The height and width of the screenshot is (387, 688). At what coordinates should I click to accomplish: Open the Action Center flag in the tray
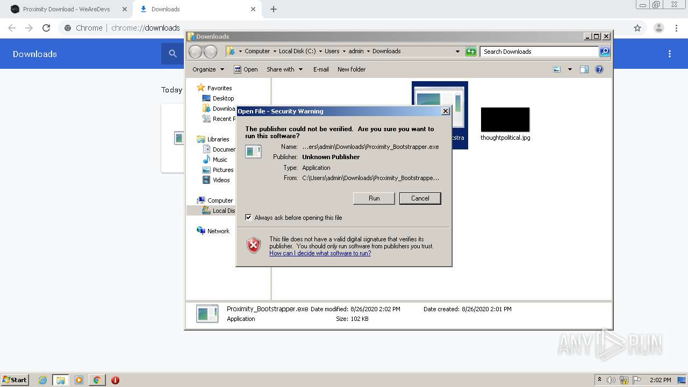637,380
